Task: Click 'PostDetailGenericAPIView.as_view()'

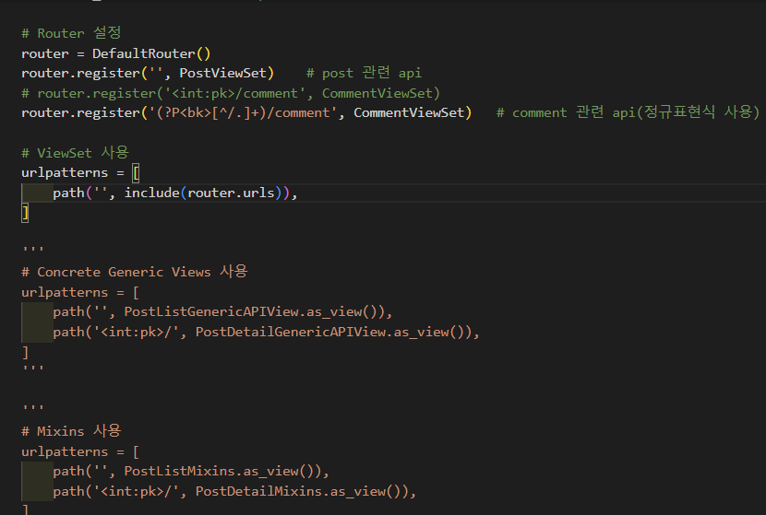Action: (334, 332)
